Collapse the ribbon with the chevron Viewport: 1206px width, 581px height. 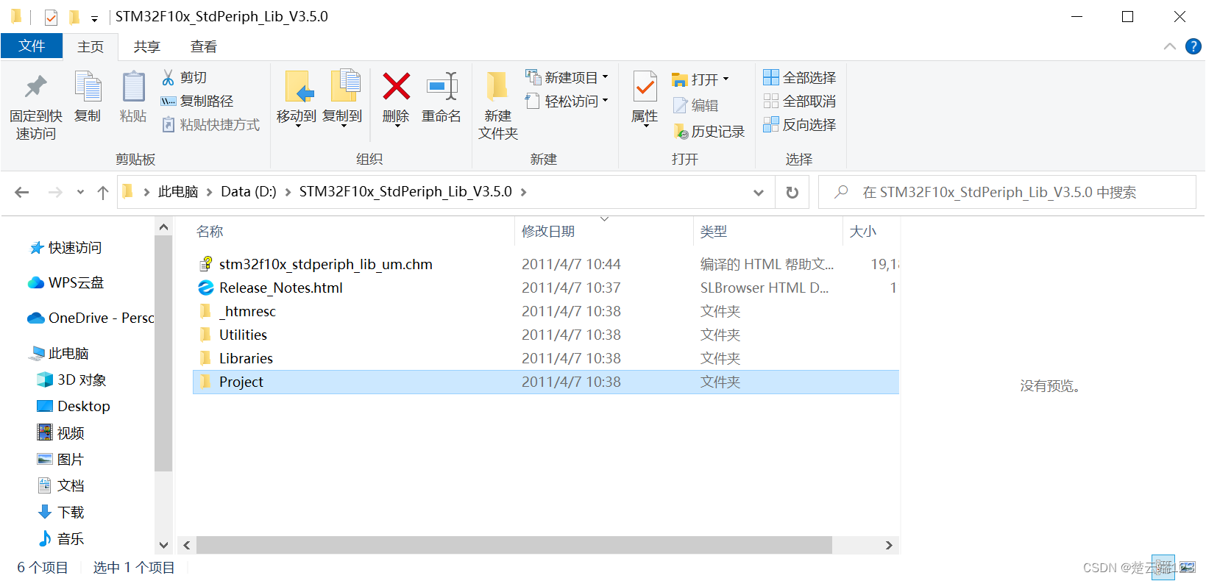[x=1169, y=46]
